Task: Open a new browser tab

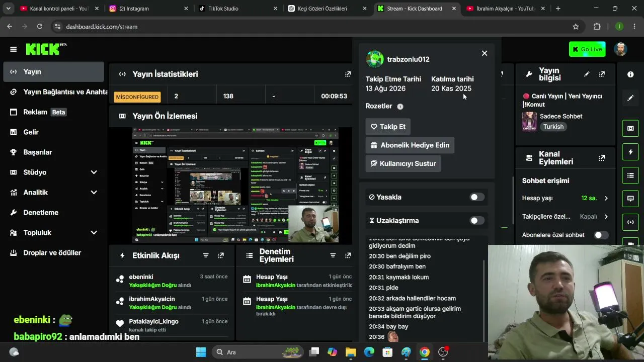Action: [x=558, y=9]
